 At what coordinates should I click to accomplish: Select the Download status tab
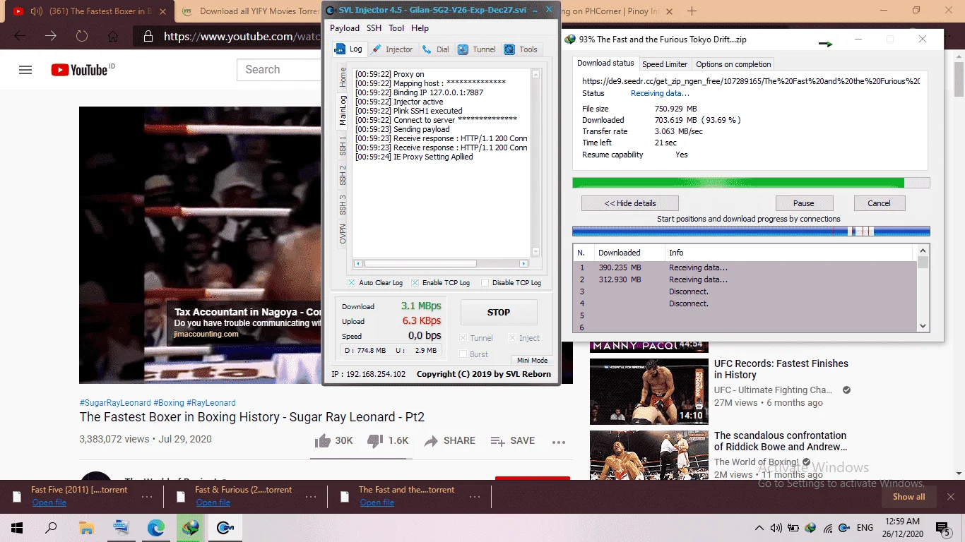point(605,63)
